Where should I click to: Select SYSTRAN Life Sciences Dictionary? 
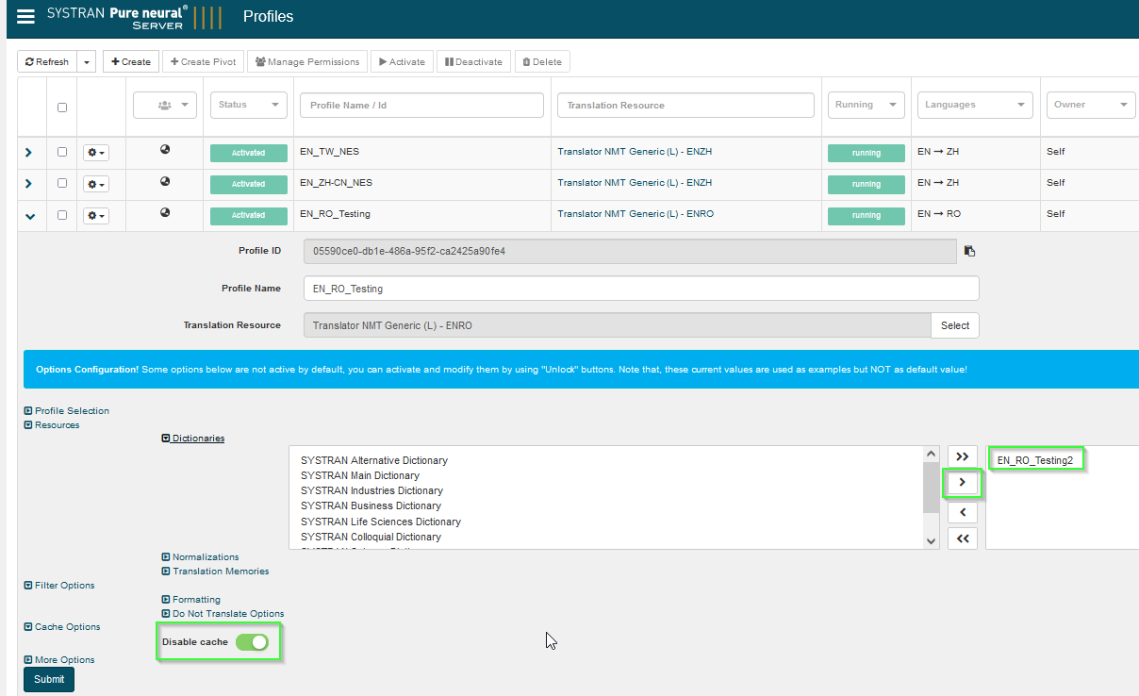tap(381, 522)
